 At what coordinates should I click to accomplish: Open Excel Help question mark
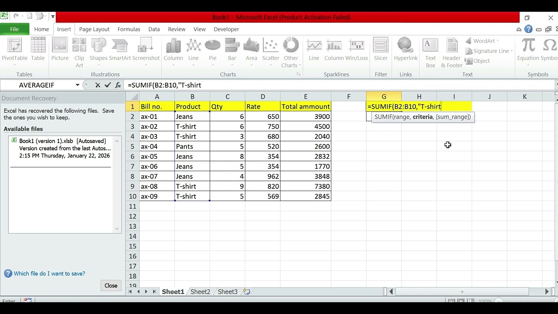pos(528,29)
